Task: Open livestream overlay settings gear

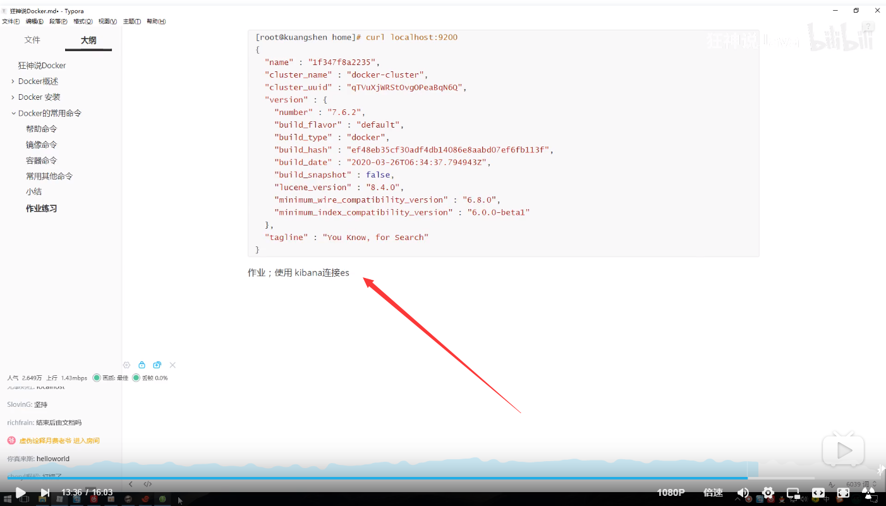Action: (126, 365)
